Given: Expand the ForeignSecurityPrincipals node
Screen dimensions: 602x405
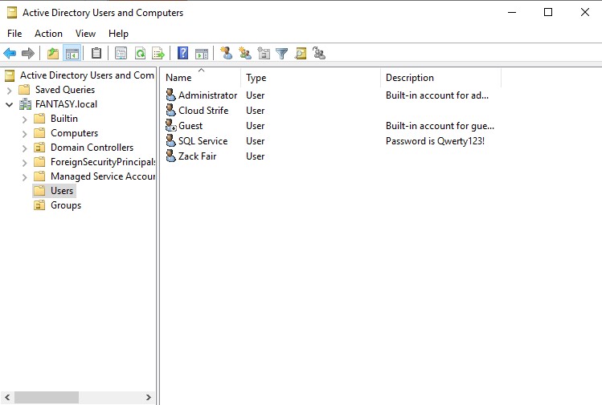Looking at the screenshot, I should (x=25, y=163).
